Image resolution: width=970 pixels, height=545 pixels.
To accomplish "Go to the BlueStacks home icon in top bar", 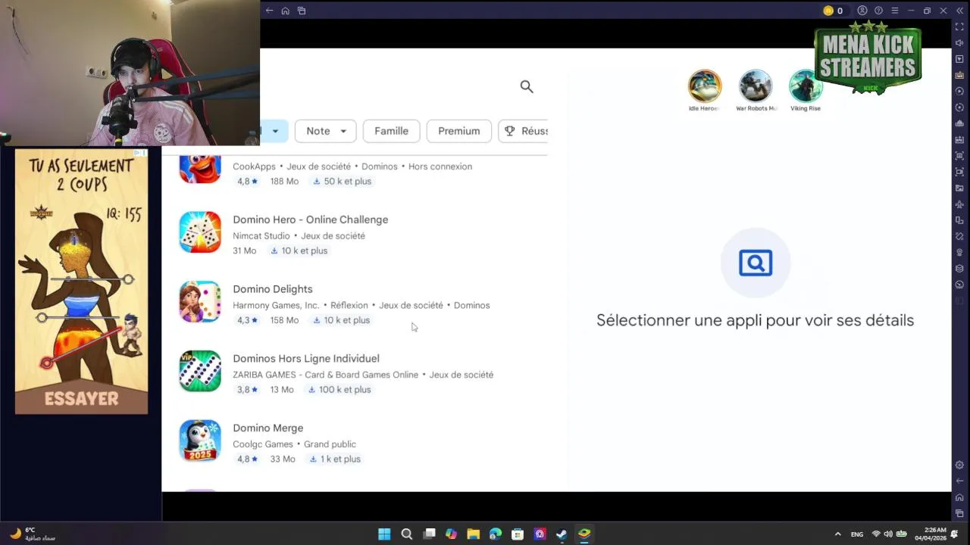I will point(285,11).
